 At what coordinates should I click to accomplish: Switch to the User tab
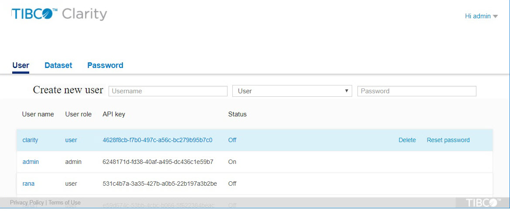pyautogui.click(x=21, y=65)
